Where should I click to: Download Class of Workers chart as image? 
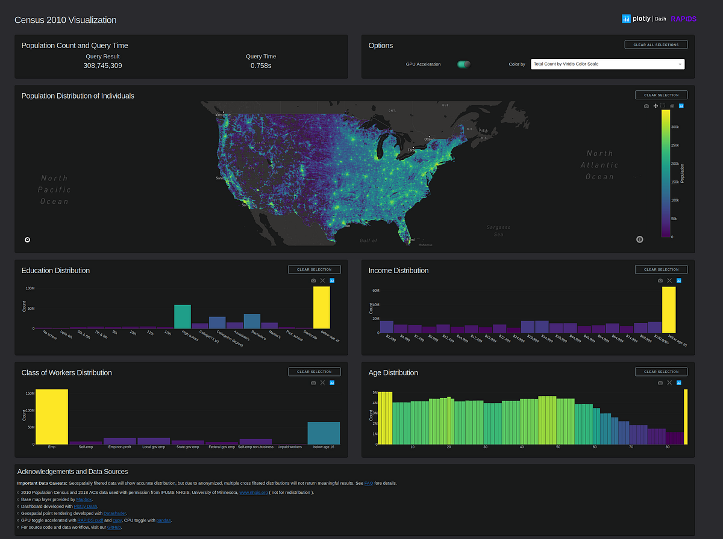coord(313,383)
